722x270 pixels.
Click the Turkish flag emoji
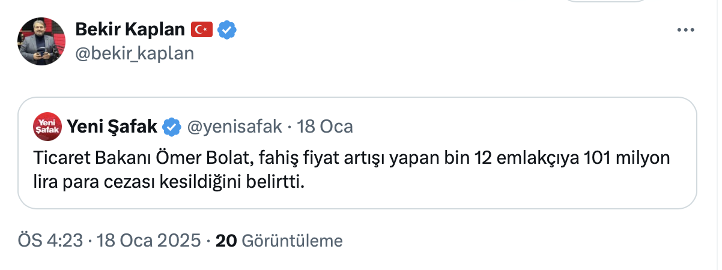[x=202, y=29]
